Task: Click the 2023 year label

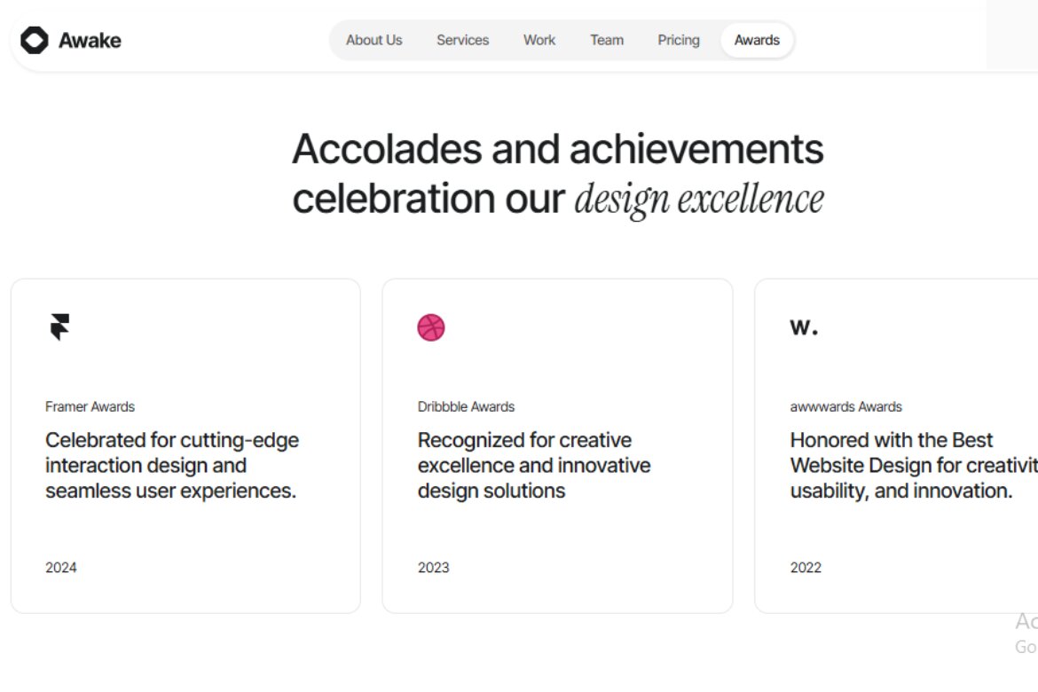Action: (432, 567)
